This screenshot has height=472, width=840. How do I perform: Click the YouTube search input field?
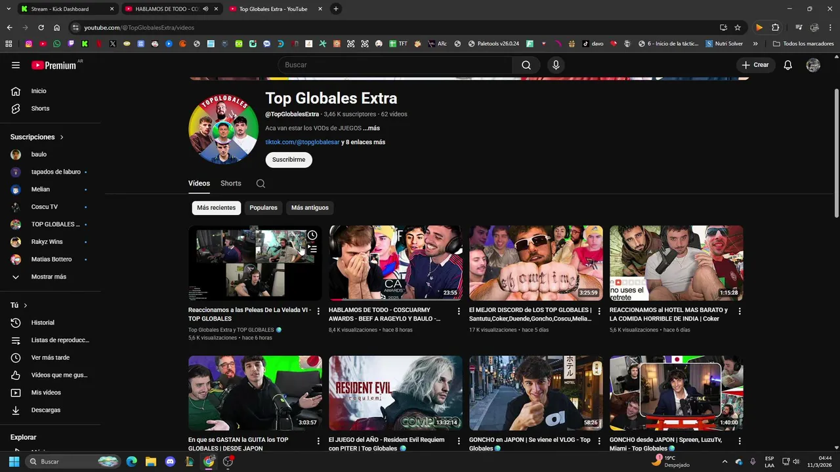click(x=395, y=65)
